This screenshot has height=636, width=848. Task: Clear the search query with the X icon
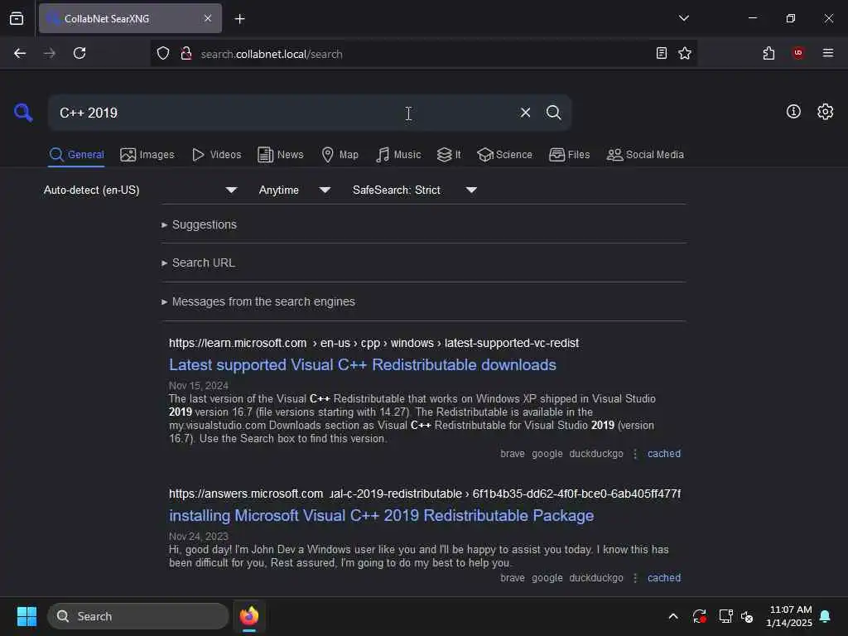click(525, 113)
